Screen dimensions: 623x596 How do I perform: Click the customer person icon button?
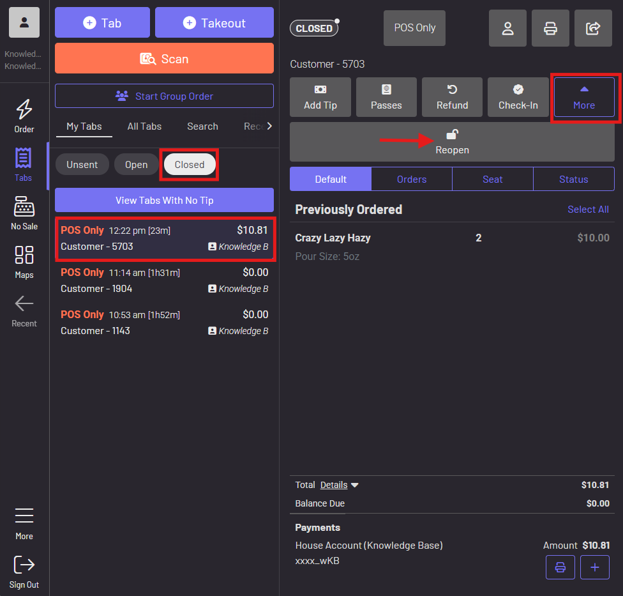[507, 28]
